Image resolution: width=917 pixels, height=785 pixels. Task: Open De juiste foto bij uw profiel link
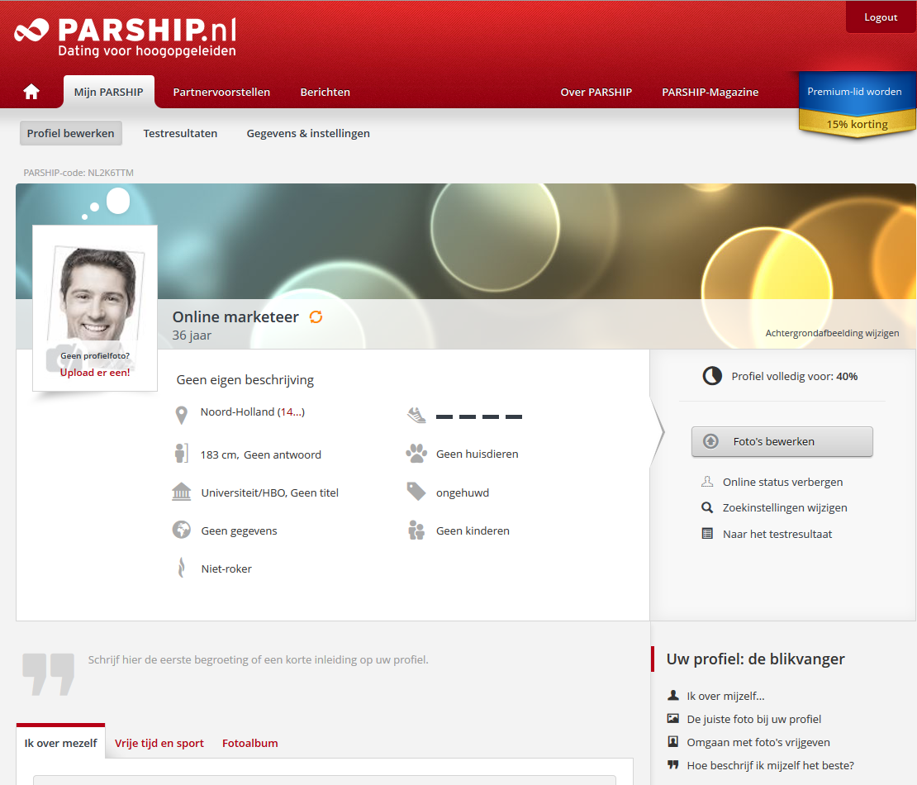tap(753, 719)
